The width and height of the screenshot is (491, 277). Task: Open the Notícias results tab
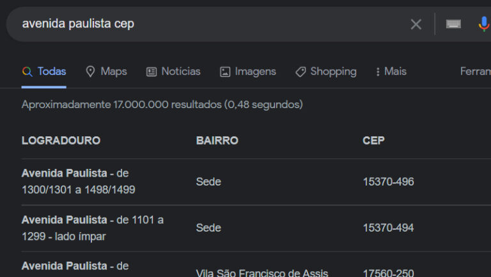181,72
